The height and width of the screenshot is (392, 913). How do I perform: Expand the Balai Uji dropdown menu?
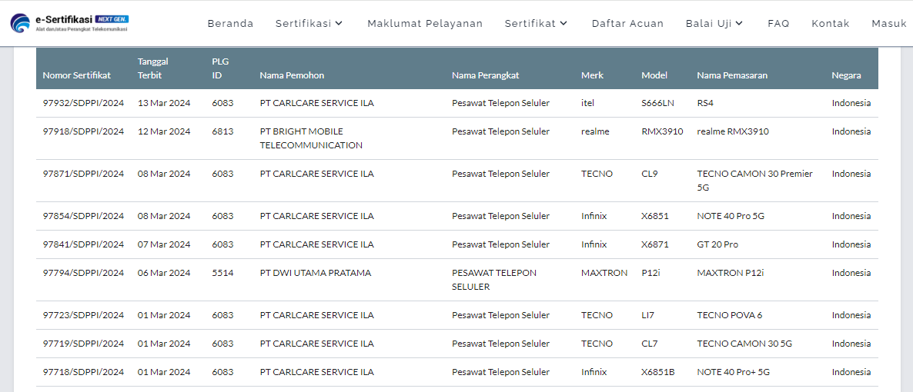[x=714, y=23]
